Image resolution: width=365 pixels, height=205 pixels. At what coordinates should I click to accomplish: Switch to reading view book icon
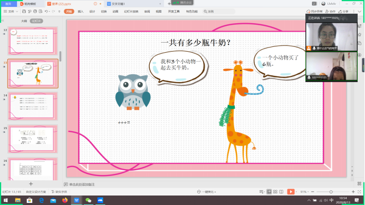tap(281, 192)
